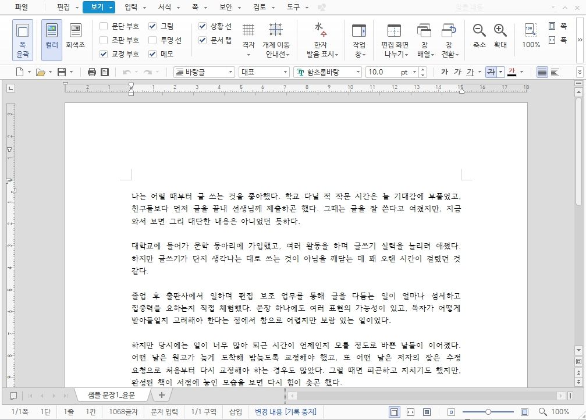Zoom out with the 축소 icon
This screenshot has width=586, height=420.
(479, 36)
